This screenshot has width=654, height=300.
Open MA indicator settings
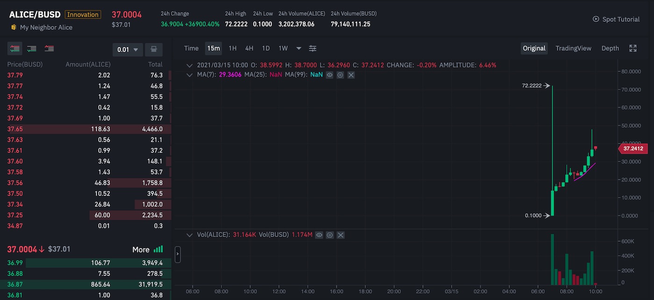point(341,75)
